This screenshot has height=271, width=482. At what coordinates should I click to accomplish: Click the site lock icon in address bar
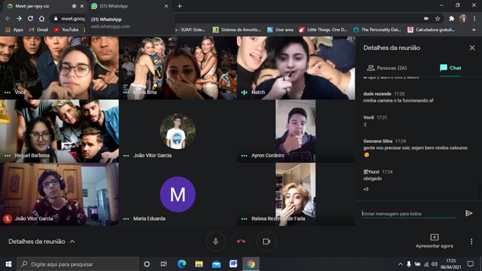point(55,19)
